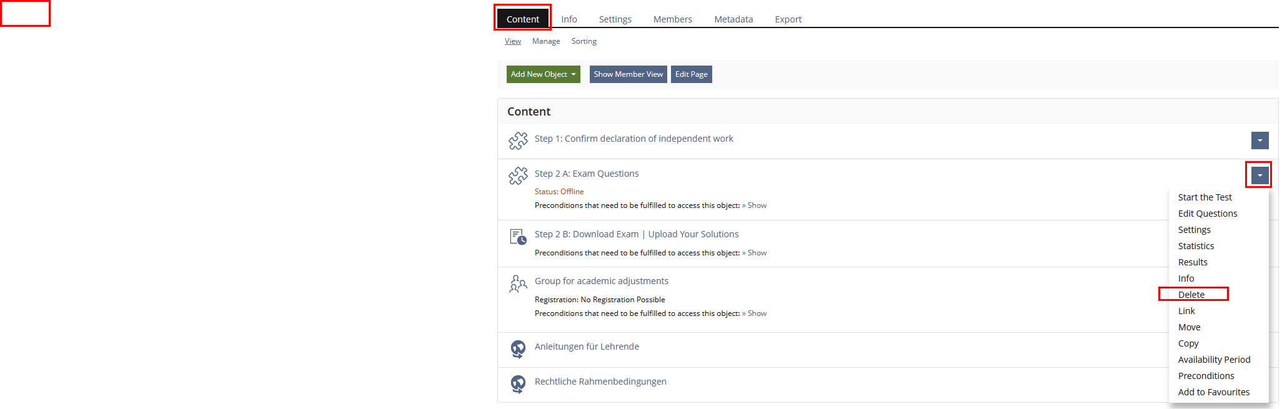
Task: Open Step 2 B: Download Exam link
Action: tap(636, 234)
